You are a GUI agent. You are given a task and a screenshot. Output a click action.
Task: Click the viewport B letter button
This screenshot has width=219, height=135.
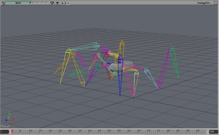click(x=3, y=3)
